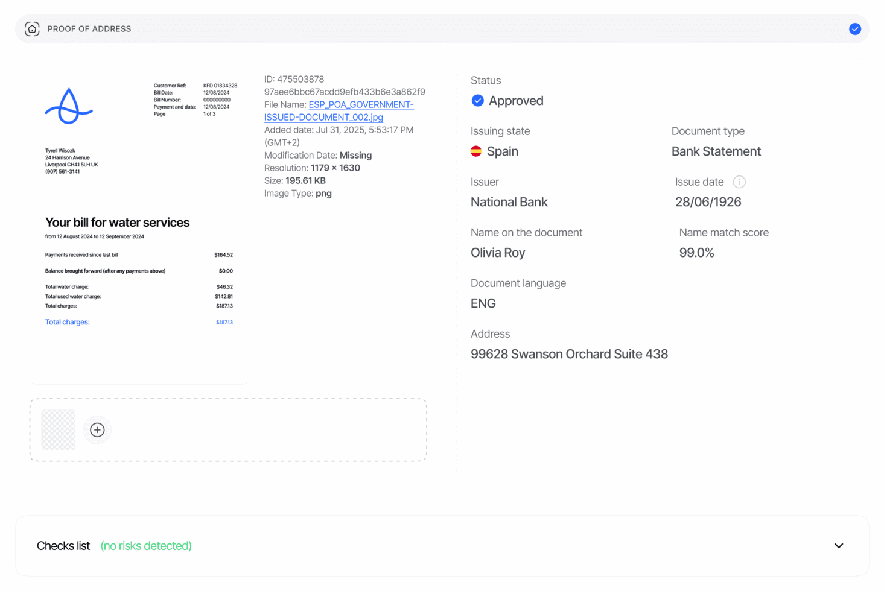The width and height of the screenshot is (884, 591).
Task: Open the ESP_POA_GOVERNMENT-ISSUED-DOCUMENT_002.jpg file link
Action: coord(339,111)
